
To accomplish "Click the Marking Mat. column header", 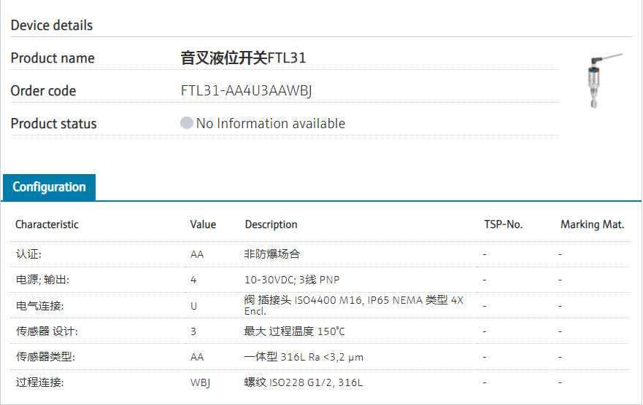I will [592, 224].
